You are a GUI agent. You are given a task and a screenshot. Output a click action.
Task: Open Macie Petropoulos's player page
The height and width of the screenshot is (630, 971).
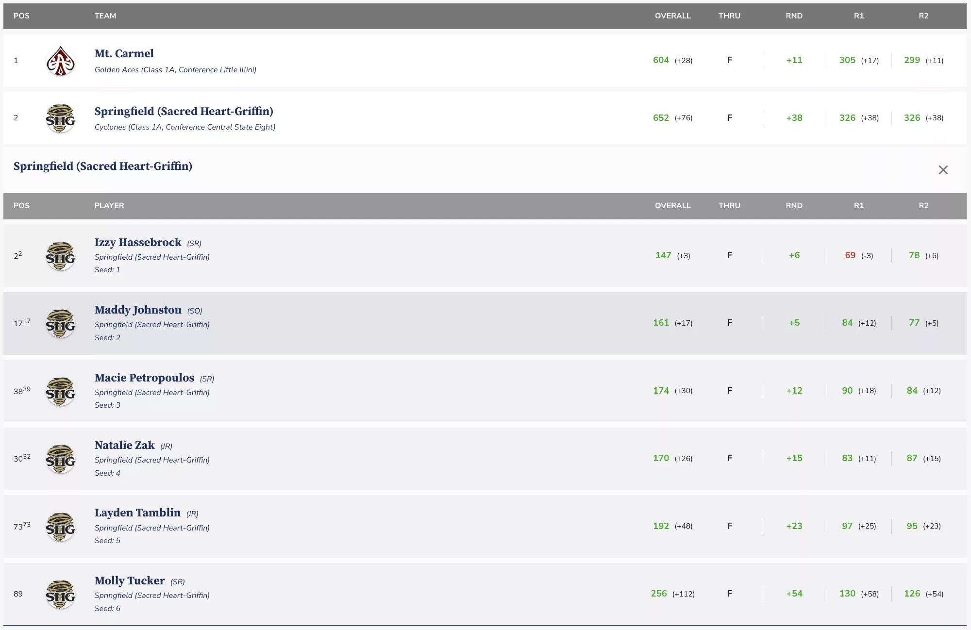(144, 378)
